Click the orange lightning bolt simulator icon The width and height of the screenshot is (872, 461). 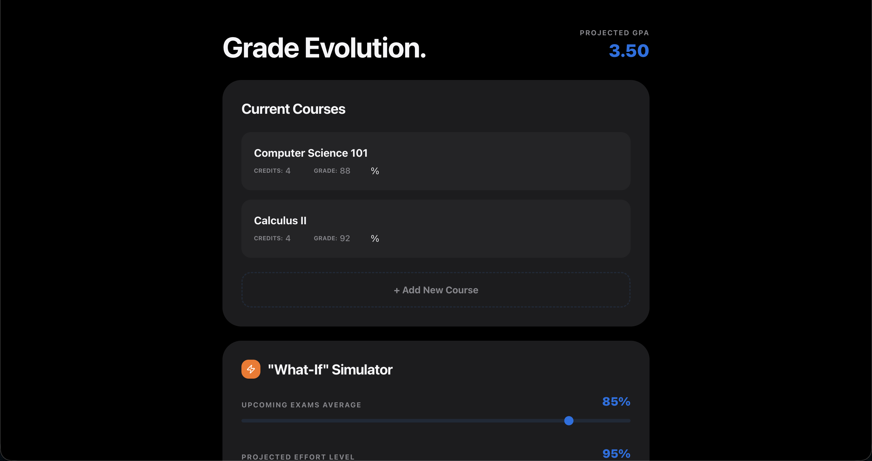coord(251,369)
